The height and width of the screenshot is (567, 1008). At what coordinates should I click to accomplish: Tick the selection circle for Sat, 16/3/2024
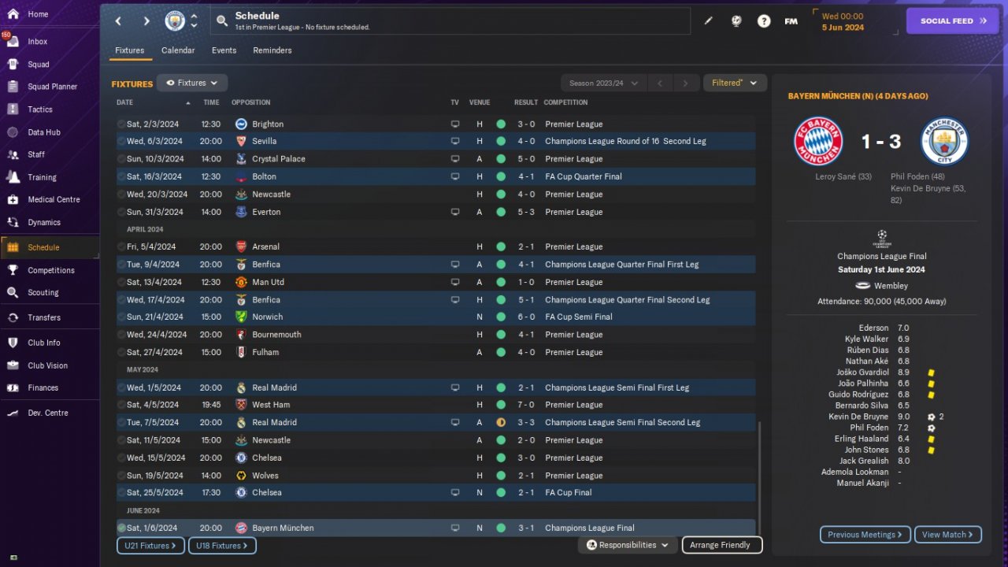(x=121, y=176)
